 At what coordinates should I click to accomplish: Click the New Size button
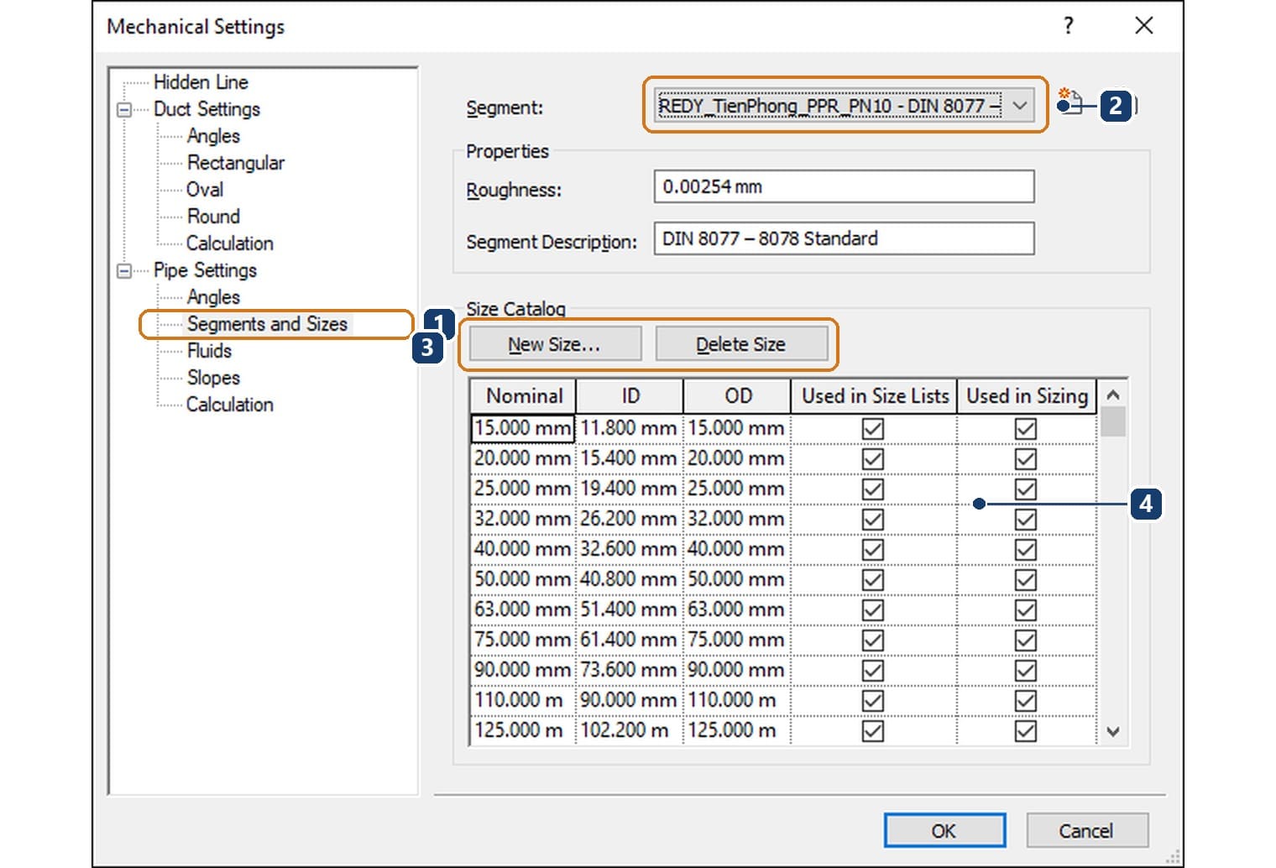tap(555, 344)
